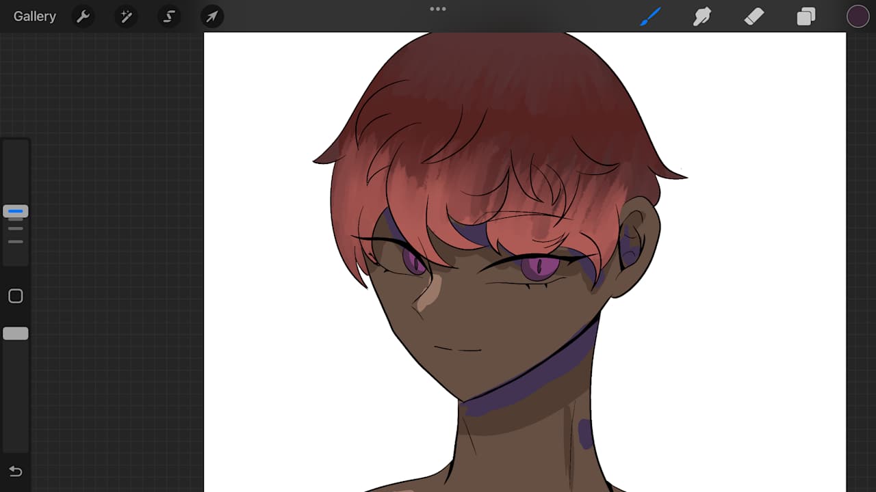Screen dimensions: 876x492
Task: Open the Layers panel
Action: 806,16
